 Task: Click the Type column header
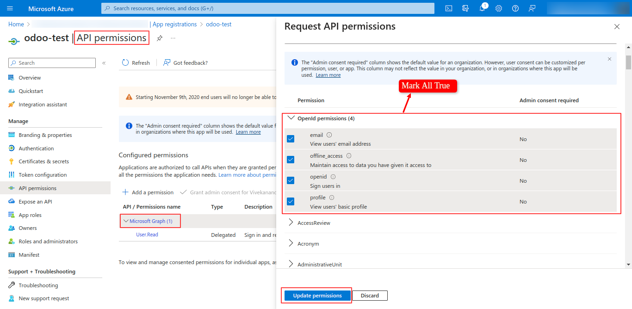click(217, 207)
